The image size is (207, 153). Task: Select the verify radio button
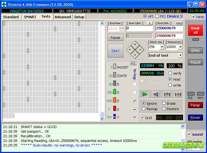(170, 73)
